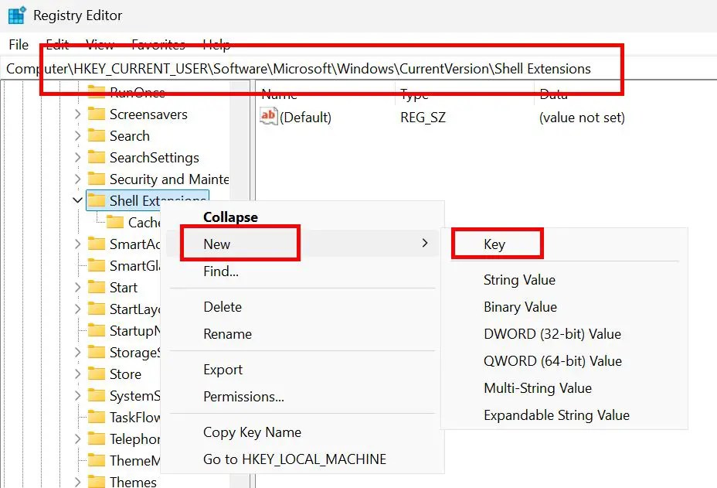
Task: Open the View menu
Action: [100, 44]
